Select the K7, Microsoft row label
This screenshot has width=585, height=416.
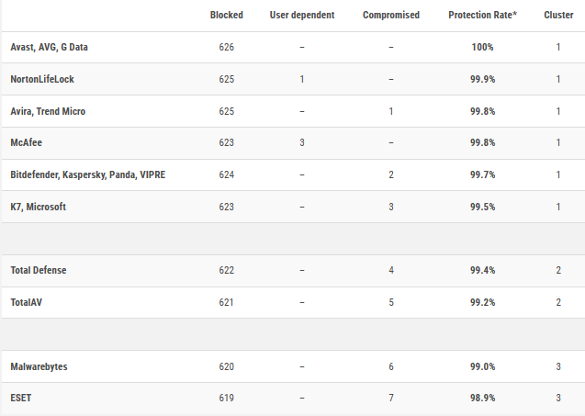(38, 207)
